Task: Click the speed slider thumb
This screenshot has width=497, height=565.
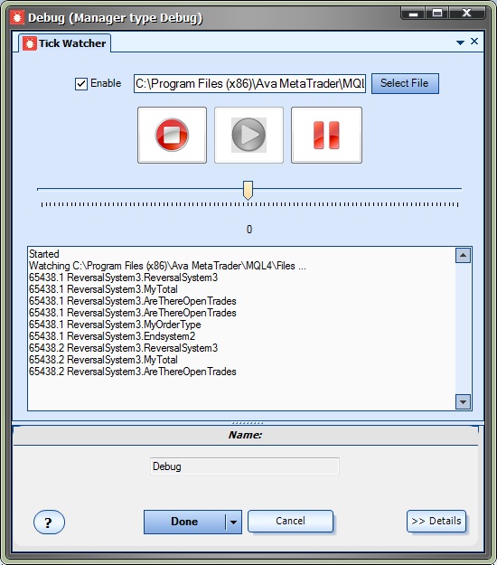Action: pyautogui.click(x=248, y=190)
